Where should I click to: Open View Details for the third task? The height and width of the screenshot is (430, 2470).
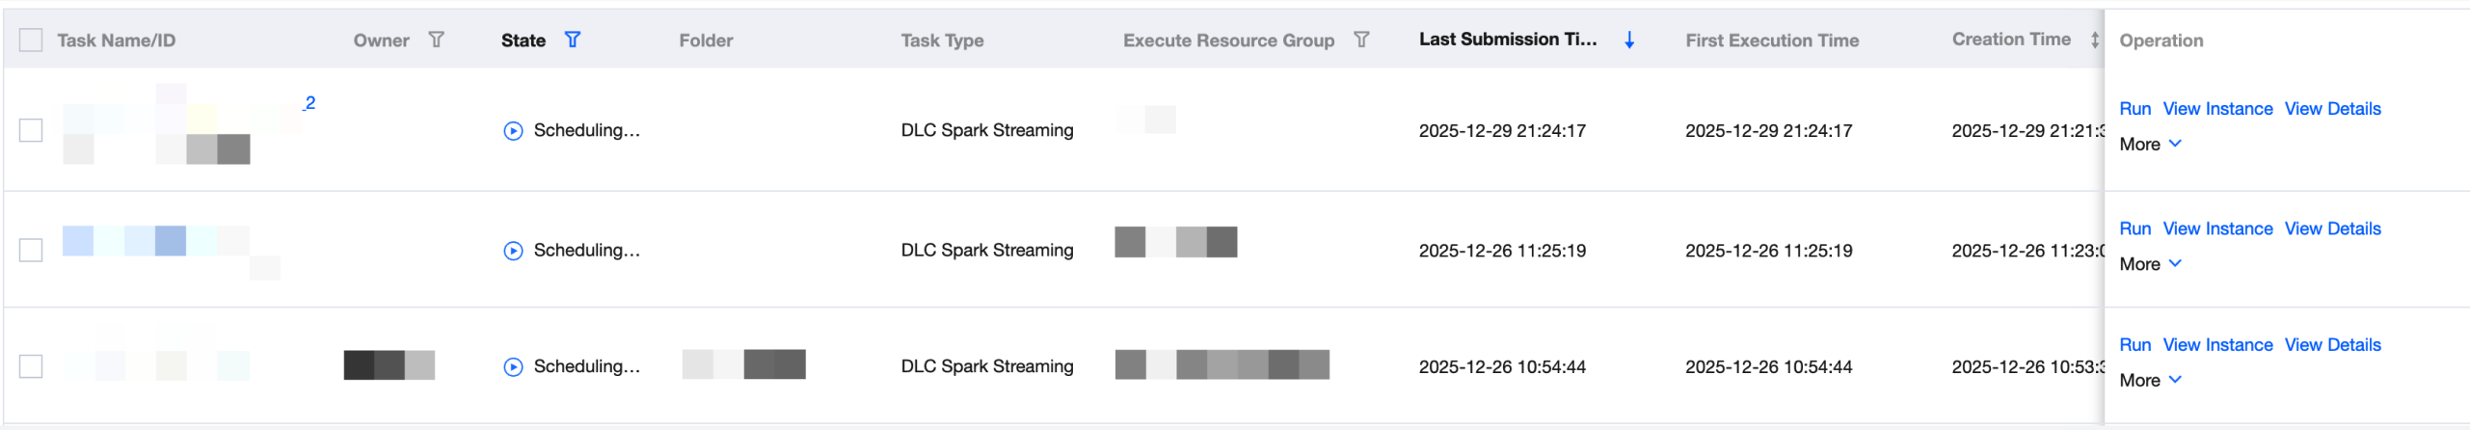[x=2332, y=345]
